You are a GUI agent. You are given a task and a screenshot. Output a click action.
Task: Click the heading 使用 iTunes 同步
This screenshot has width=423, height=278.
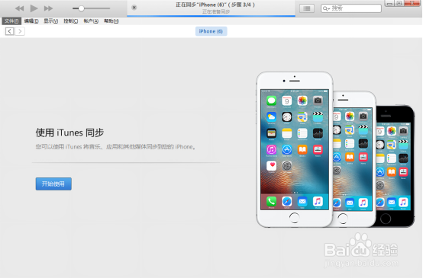click(x=69, y=133)
